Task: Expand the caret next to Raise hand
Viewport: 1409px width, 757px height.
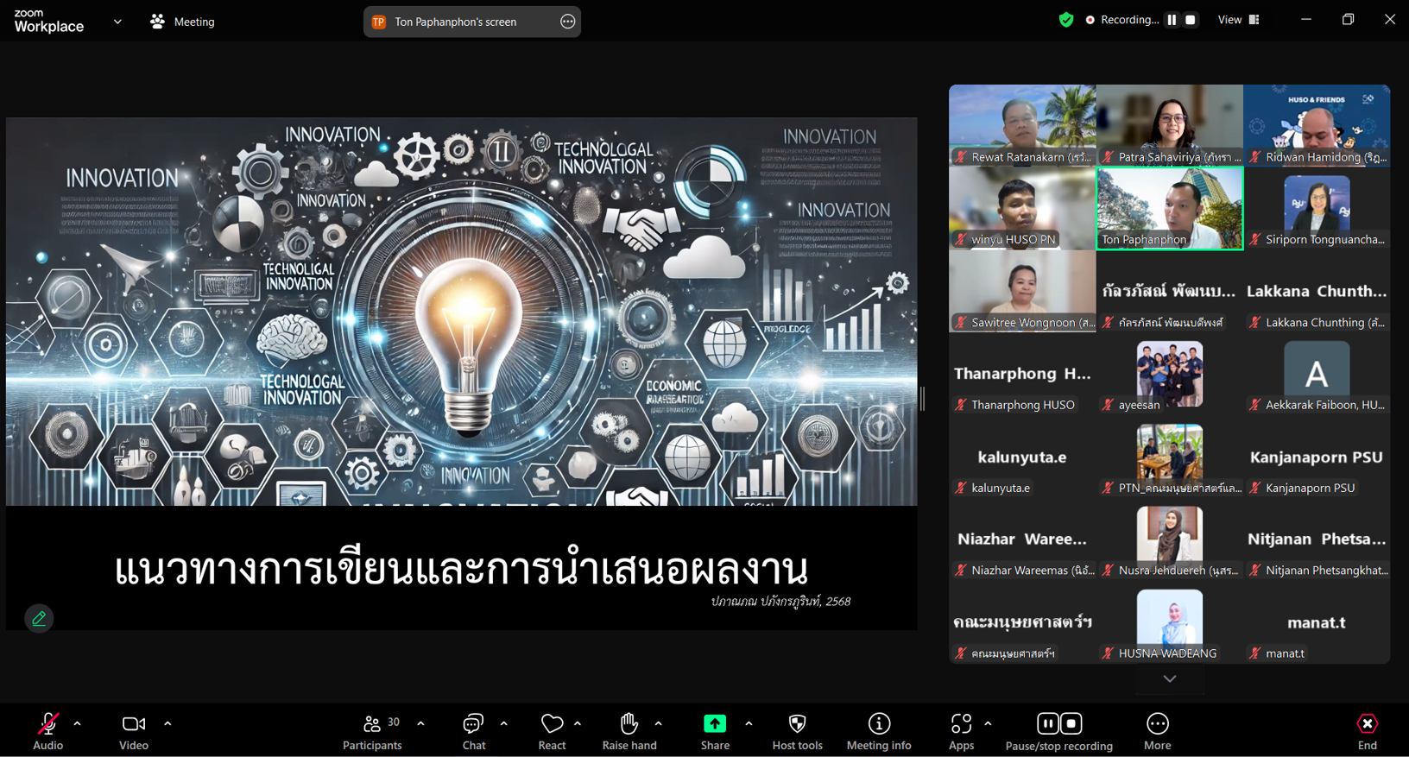Action: click(658, 723)
